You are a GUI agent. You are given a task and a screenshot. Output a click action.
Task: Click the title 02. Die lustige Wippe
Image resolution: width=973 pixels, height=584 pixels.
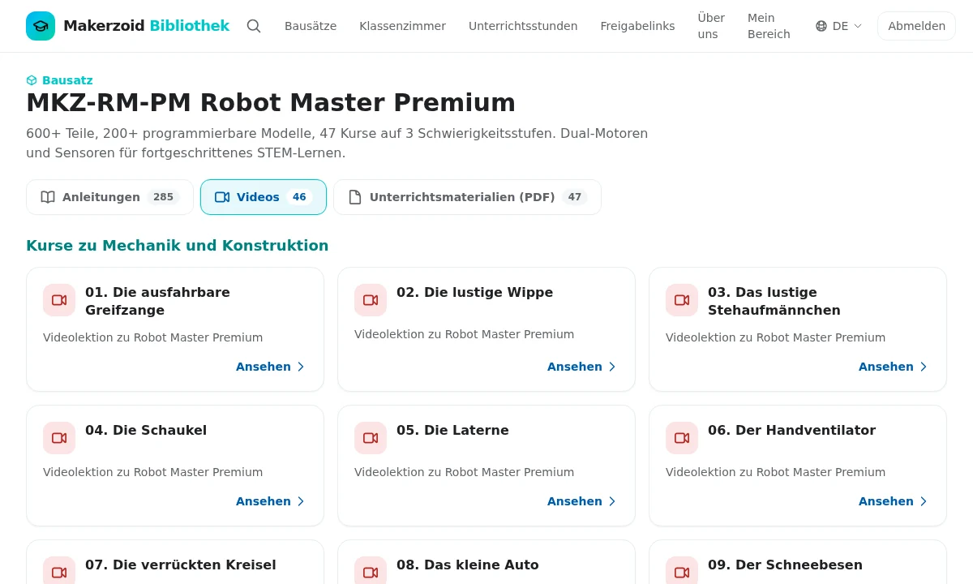[474, 292]
